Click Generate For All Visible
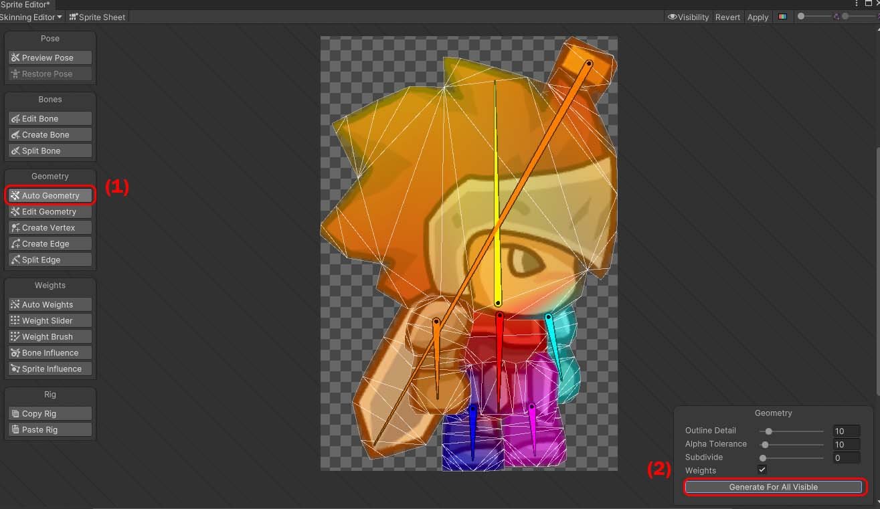 pos(773,487)
